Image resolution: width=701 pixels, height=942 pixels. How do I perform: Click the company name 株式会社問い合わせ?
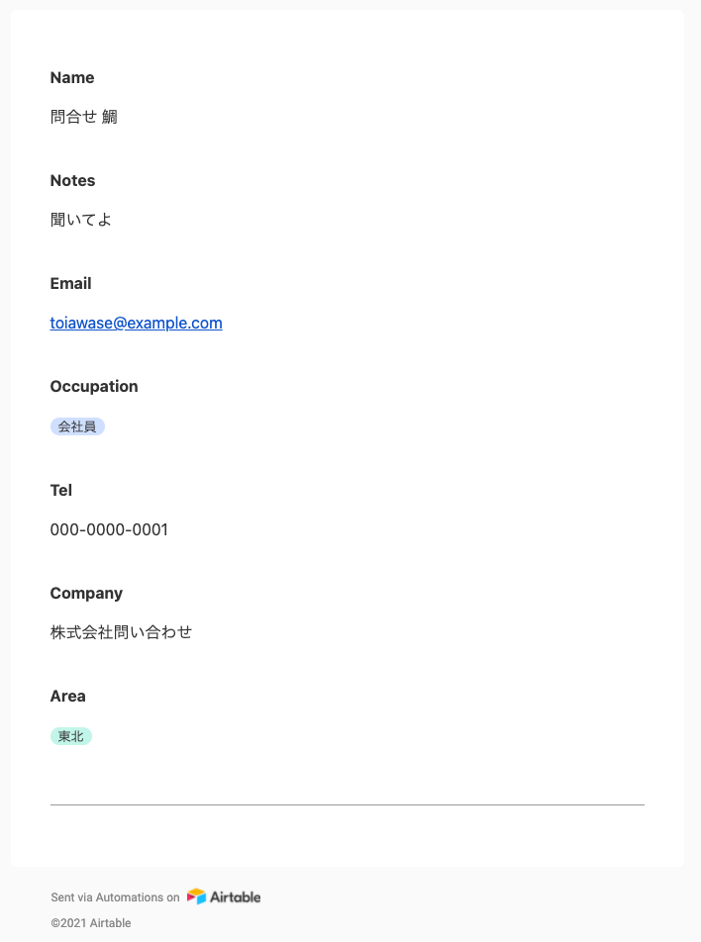point(122,632)
